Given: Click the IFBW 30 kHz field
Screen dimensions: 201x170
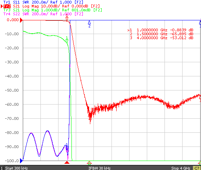Looking at the screenshot, I should point(99,168).
